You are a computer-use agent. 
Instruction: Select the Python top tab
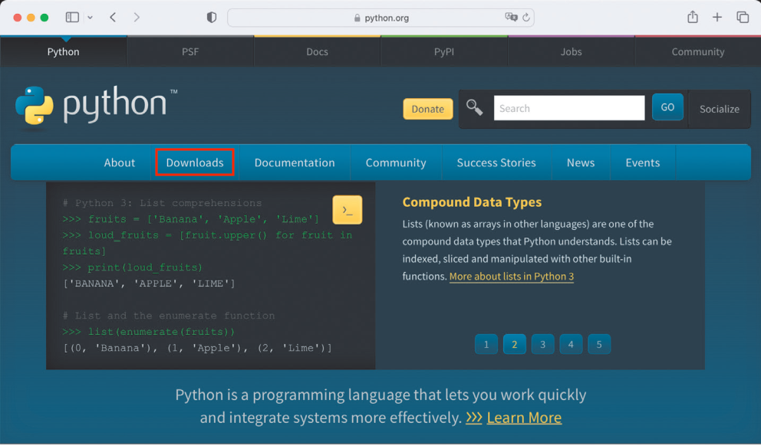pos(63,51)
